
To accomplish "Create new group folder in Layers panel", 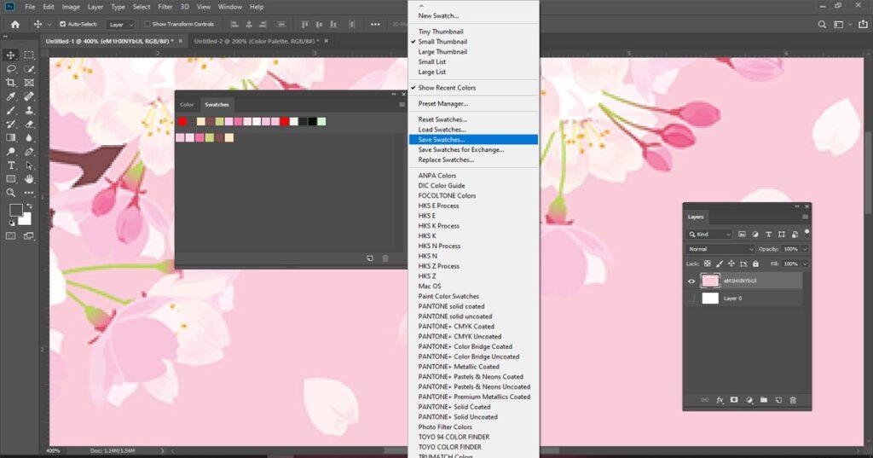I will point(764,400).
